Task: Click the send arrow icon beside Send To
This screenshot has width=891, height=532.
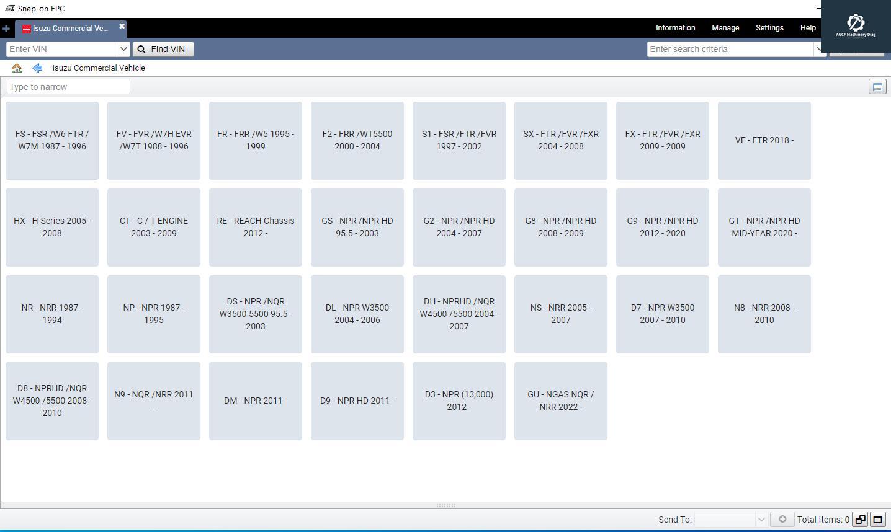Action: click(x=782, y=520)
